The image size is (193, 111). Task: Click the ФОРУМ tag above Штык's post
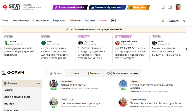9,37
